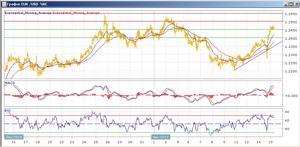Click the 1.2550 price axis label
This screenshot has width=300, height=147.
coord(290,14)
